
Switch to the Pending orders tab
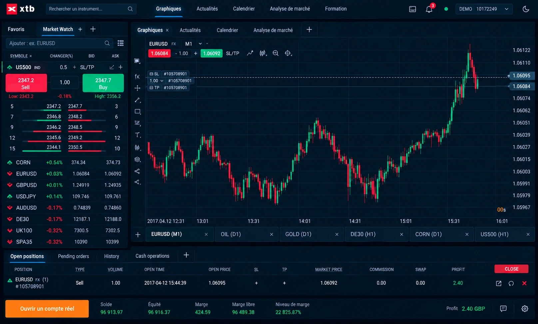(x=73, y=256)
